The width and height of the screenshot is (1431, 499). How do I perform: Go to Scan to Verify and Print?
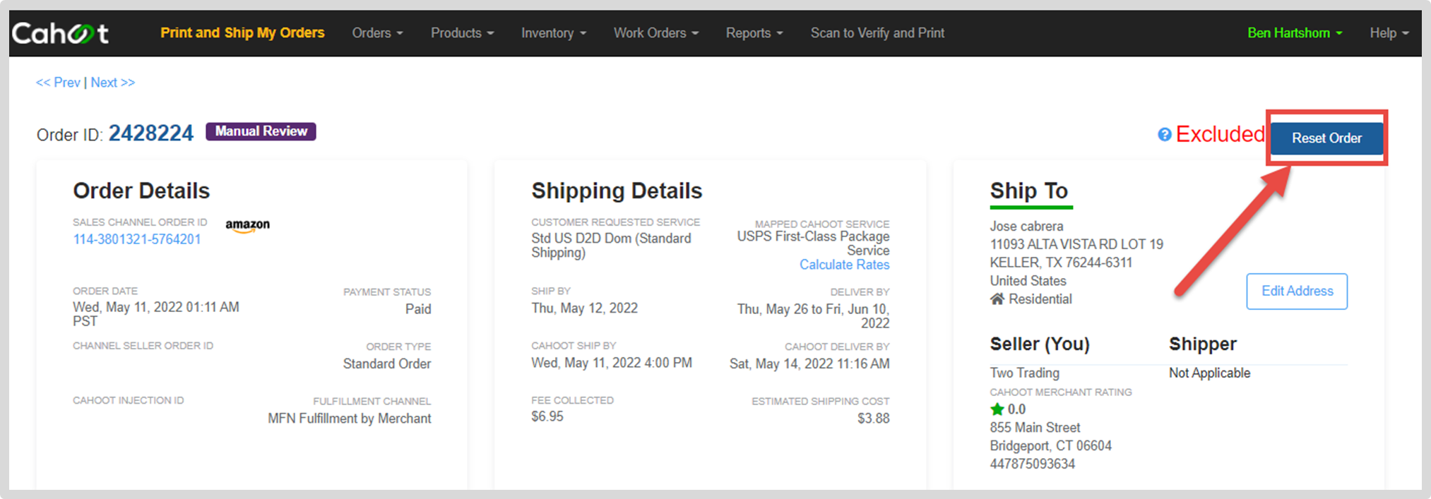877,33
